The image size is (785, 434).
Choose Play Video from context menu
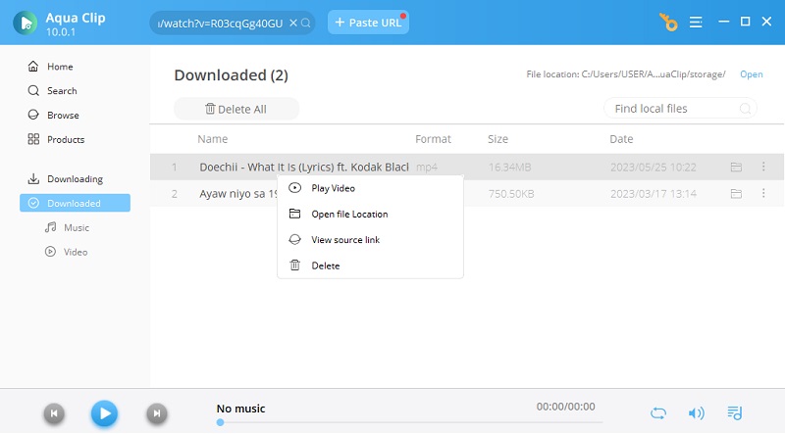pyautogui.click(x=370, y=188)
